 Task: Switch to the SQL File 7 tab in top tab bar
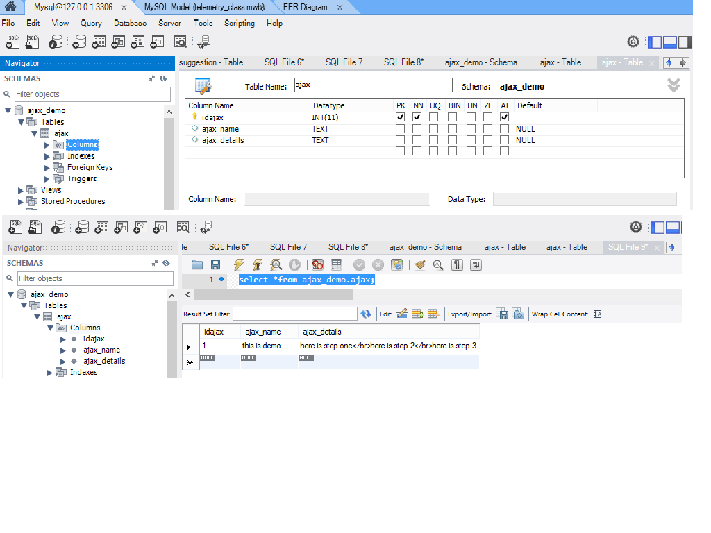click(344, 62)
